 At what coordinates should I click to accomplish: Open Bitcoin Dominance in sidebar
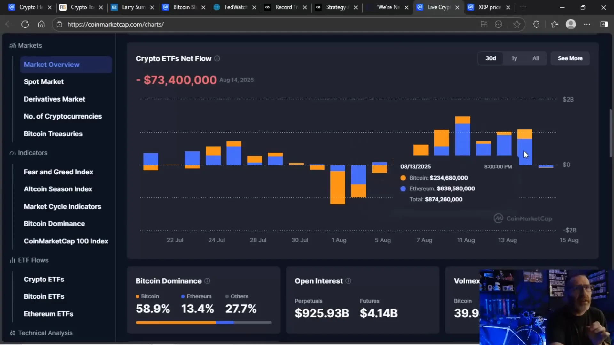coord(54,224)
